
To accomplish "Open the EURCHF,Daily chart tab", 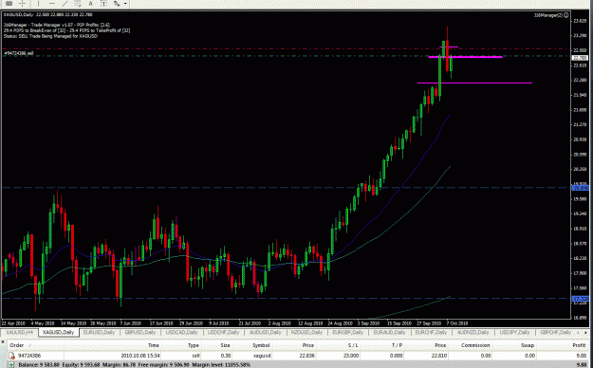I will click(x=431, y=333).
